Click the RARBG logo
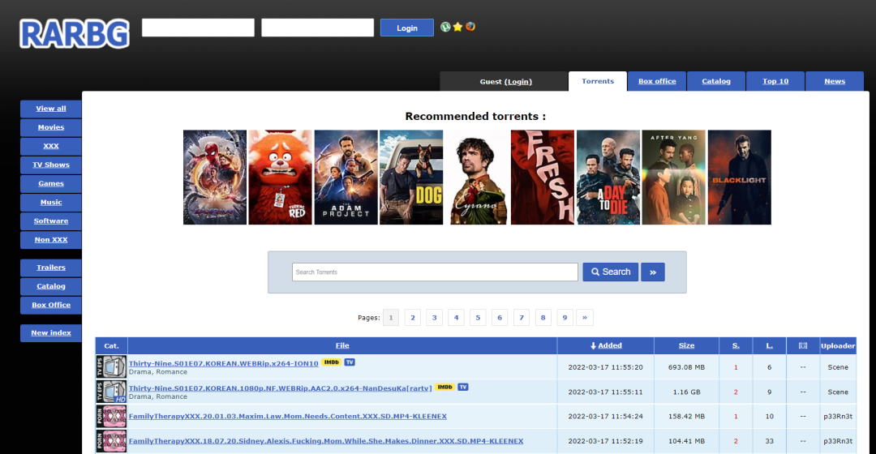876x454 pixels. click(x=75, y=34)
